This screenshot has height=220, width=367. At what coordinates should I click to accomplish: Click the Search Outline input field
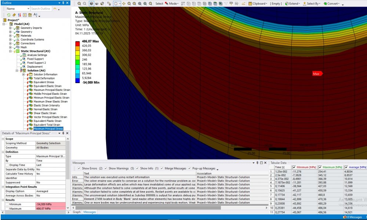[x=41, y=8]
